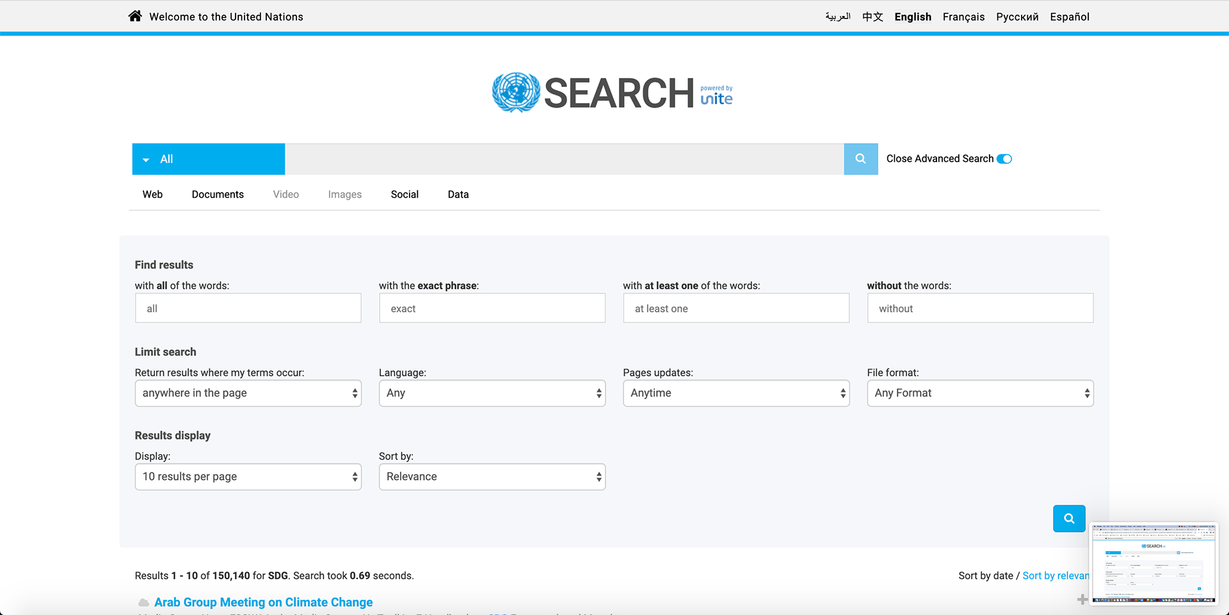Expand the Pages updates Anytime dropdown
The image size is (1229, 615).
[736, 393]
